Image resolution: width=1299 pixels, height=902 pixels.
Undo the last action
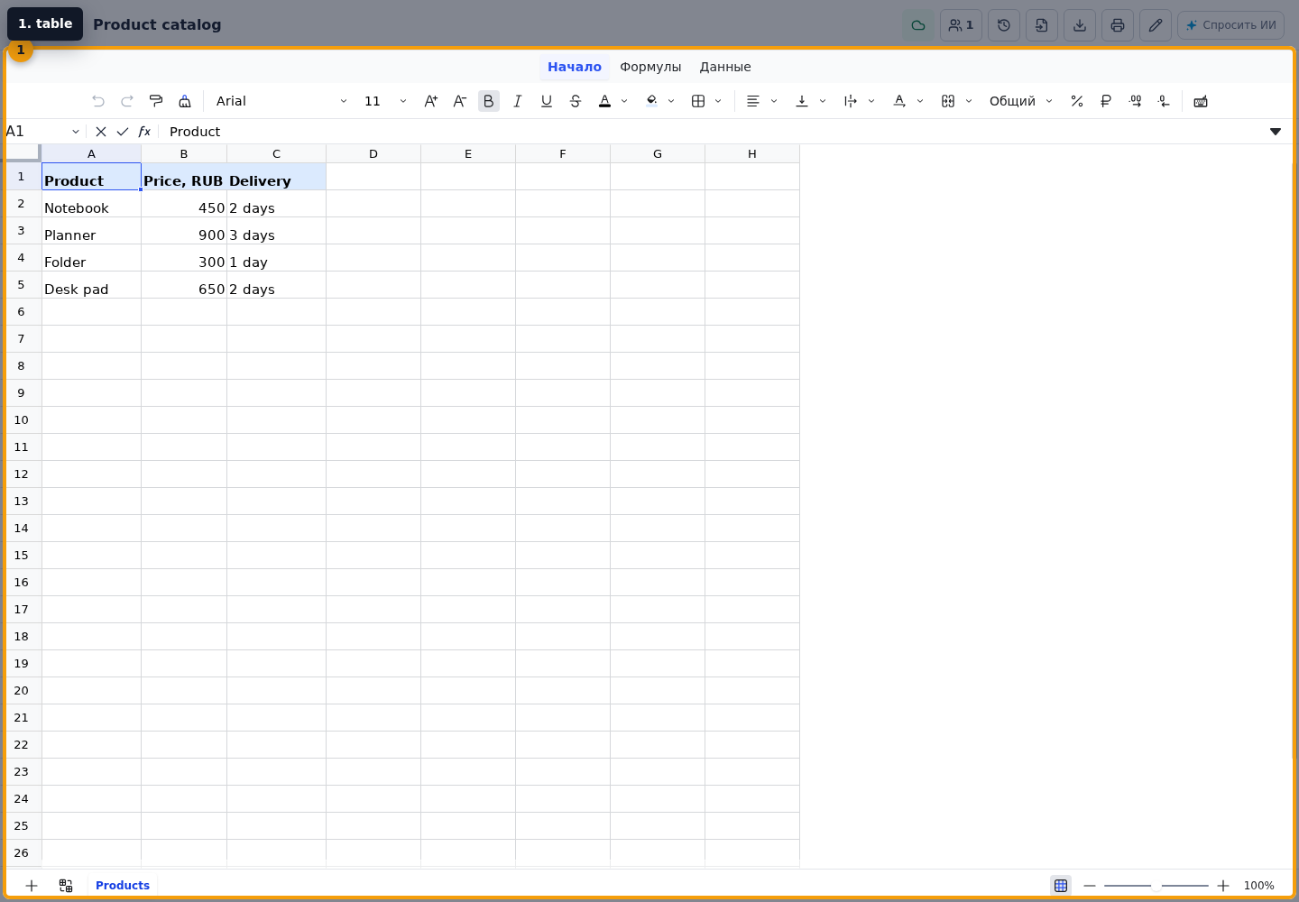98,101
